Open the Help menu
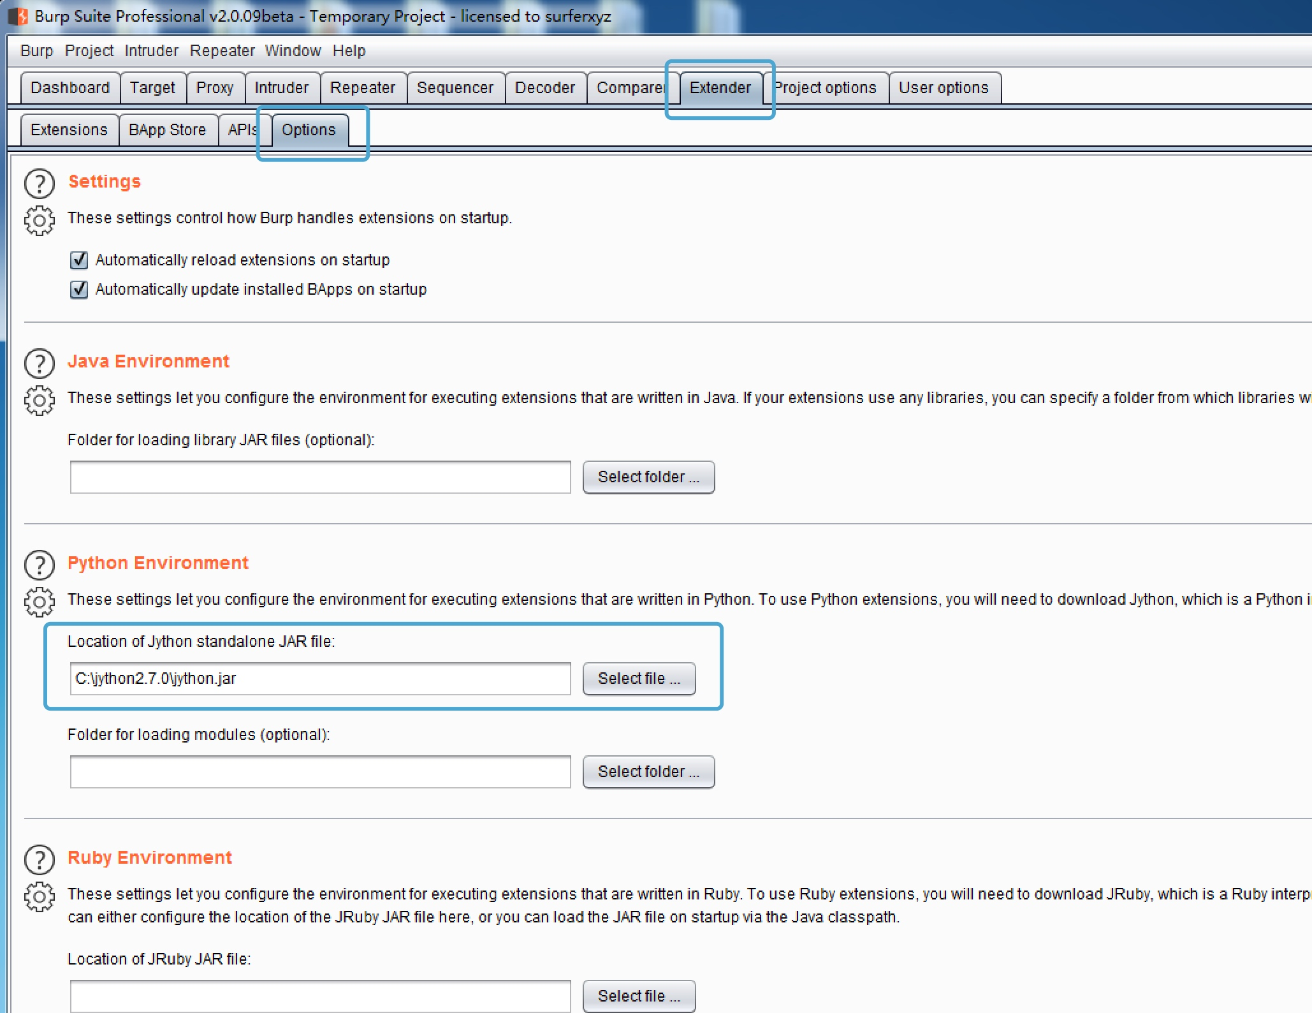The width and height of the screenshot is (1312, 1013). (349, 51)
